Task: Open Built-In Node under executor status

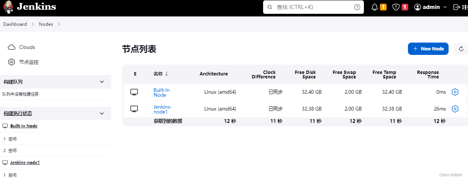Action: click(x=24, y=126)
